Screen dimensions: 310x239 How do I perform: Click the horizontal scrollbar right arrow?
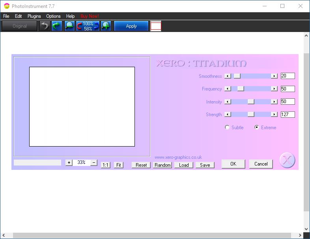(300, 235)
